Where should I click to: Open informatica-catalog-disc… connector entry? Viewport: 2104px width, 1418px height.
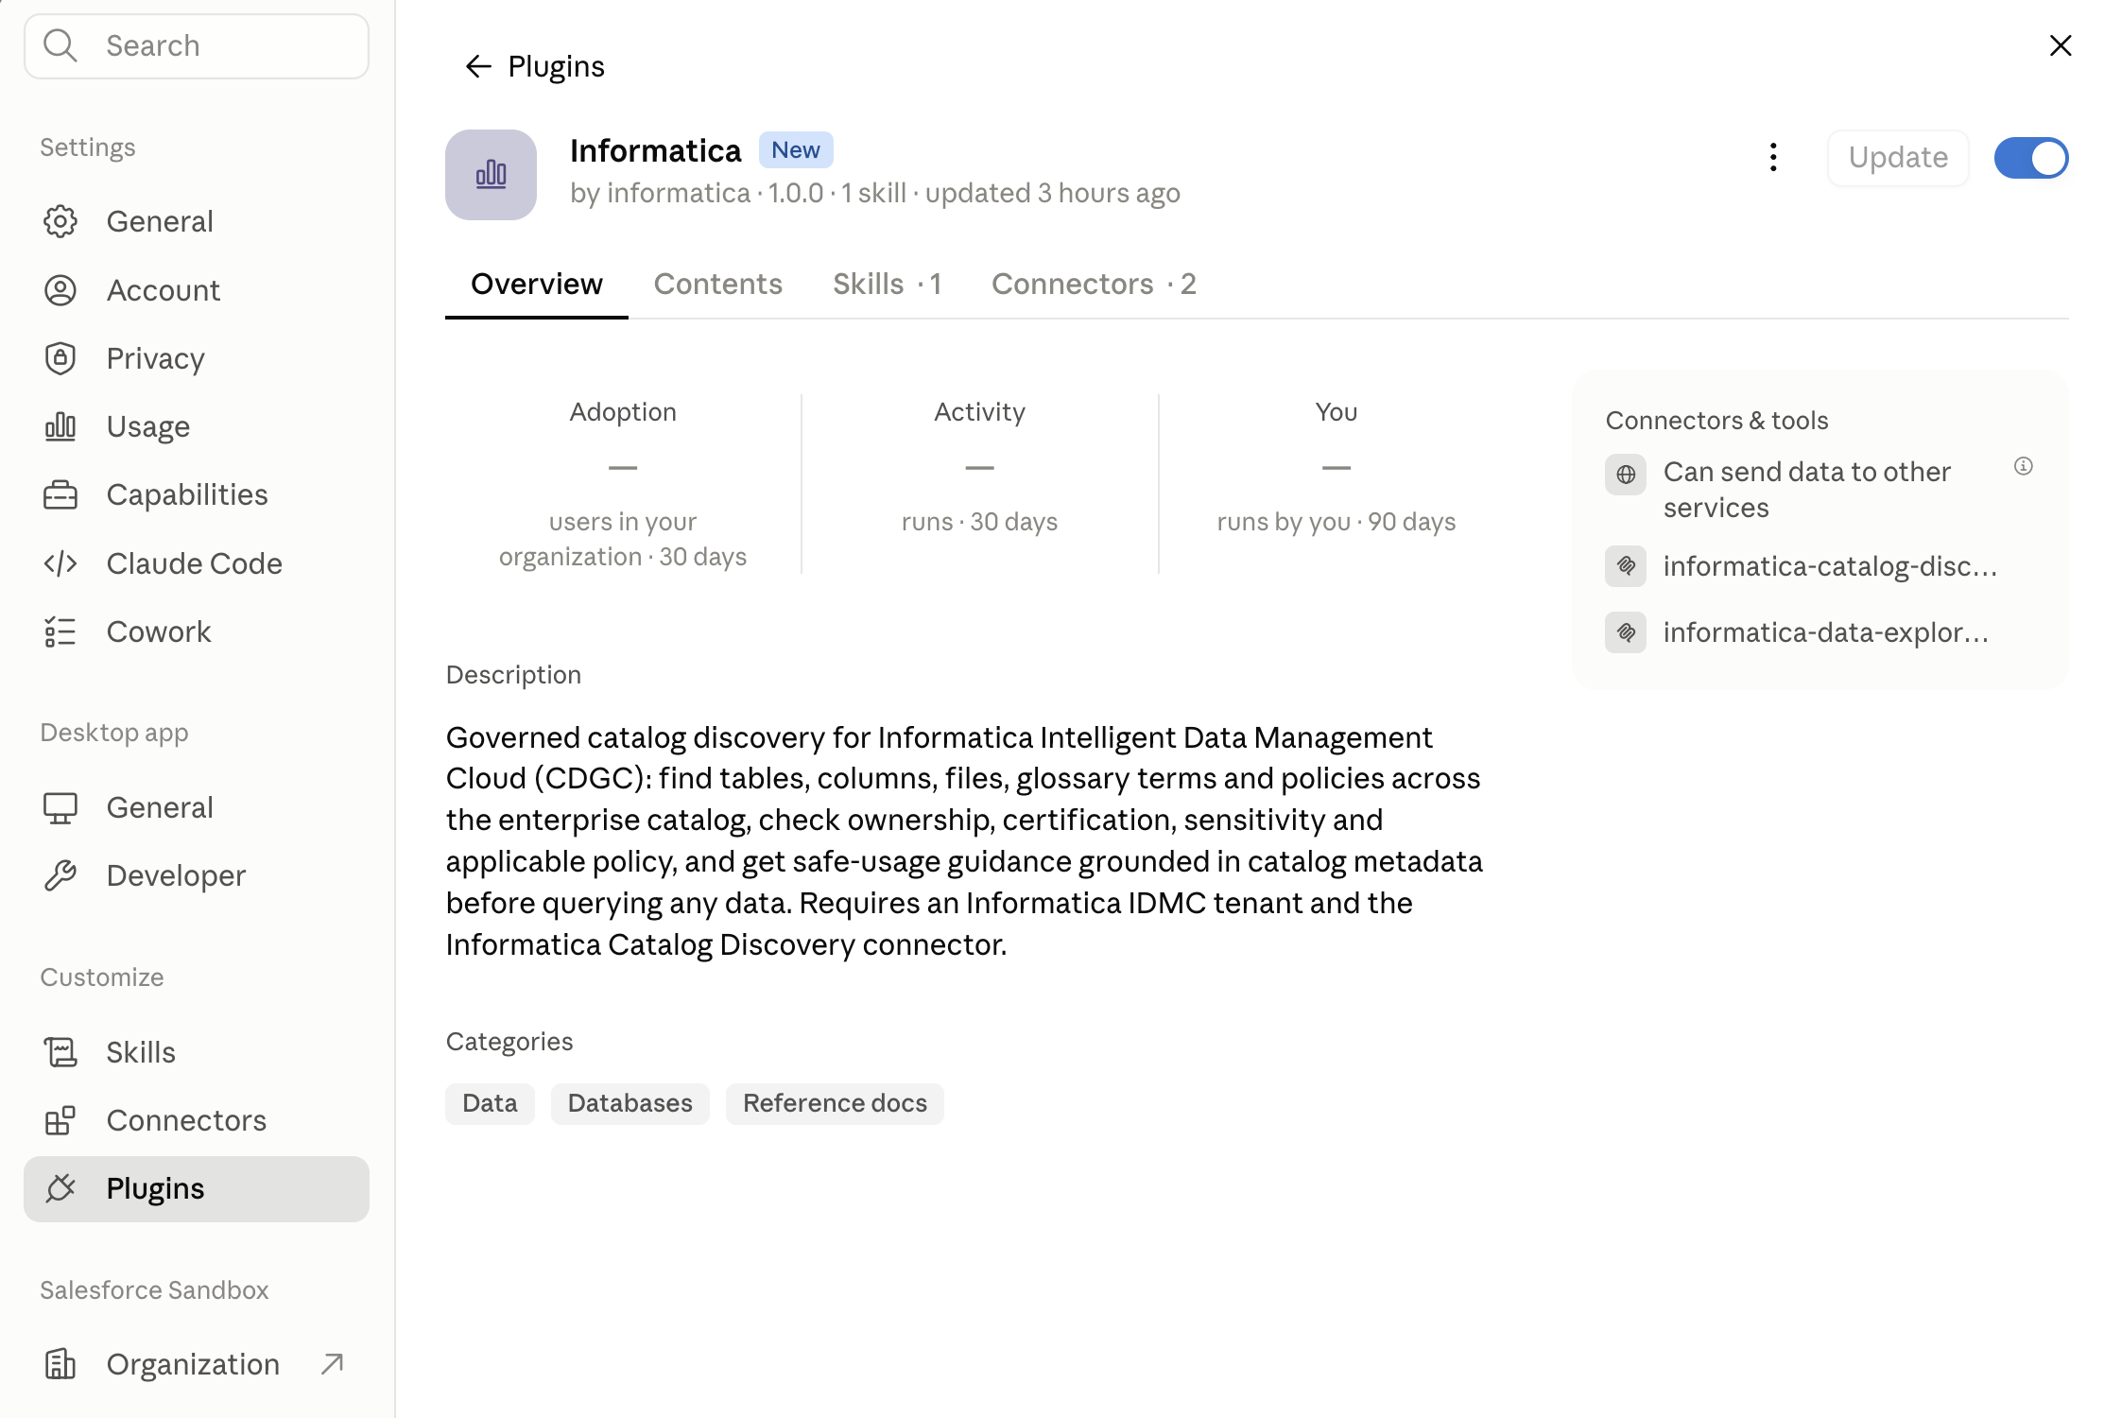(x=1819, y=566)
